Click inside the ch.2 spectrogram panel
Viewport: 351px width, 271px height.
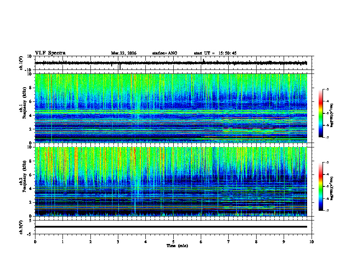click(x=171, y=182)
